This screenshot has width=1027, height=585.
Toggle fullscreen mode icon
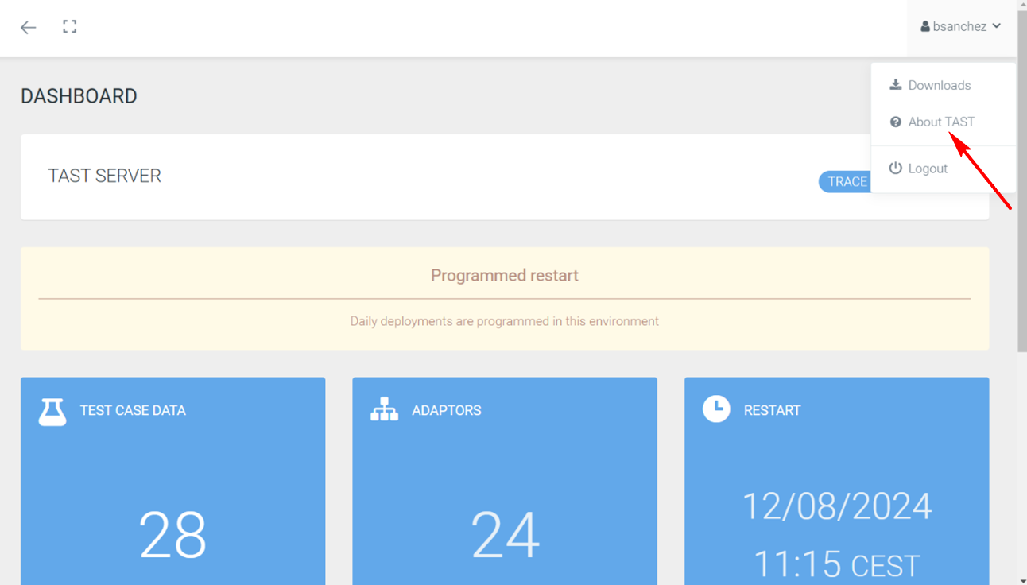(70, 27)
